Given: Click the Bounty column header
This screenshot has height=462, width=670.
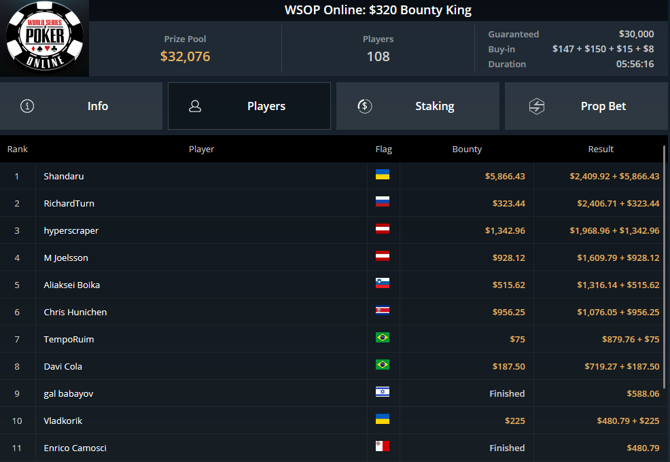Looking at the screenshot, I should (467, 149).
